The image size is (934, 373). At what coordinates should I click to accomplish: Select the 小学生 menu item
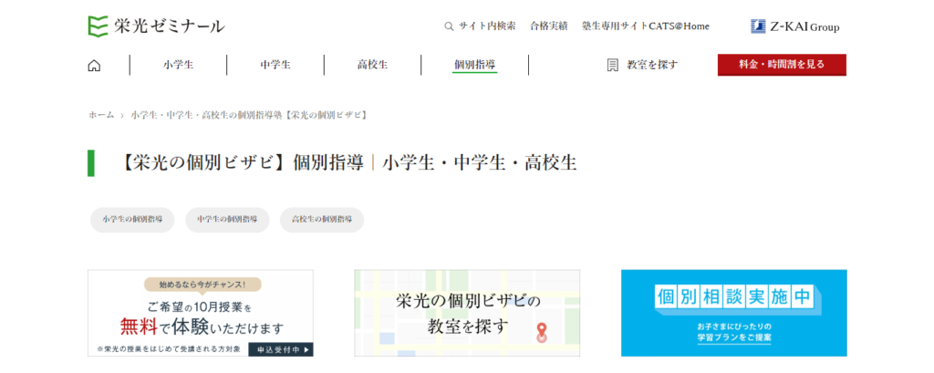click(x=178, y=65)
